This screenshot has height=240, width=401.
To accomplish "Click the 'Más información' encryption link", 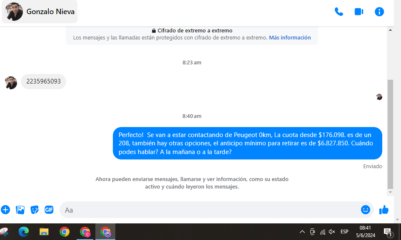I will tap(290, 37).
